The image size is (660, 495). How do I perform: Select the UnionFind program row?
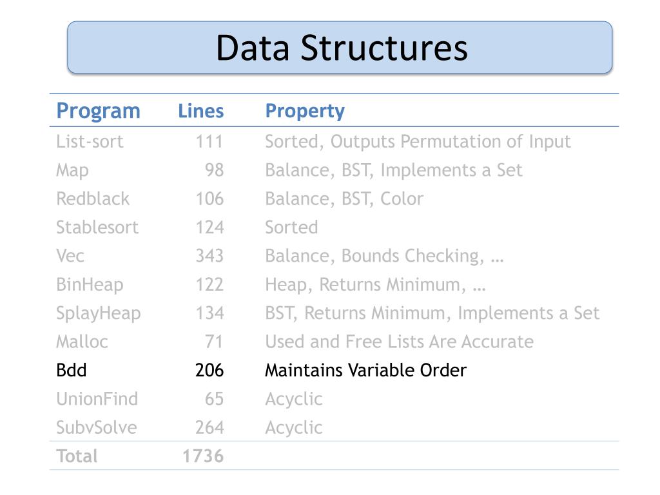(335, 399)
